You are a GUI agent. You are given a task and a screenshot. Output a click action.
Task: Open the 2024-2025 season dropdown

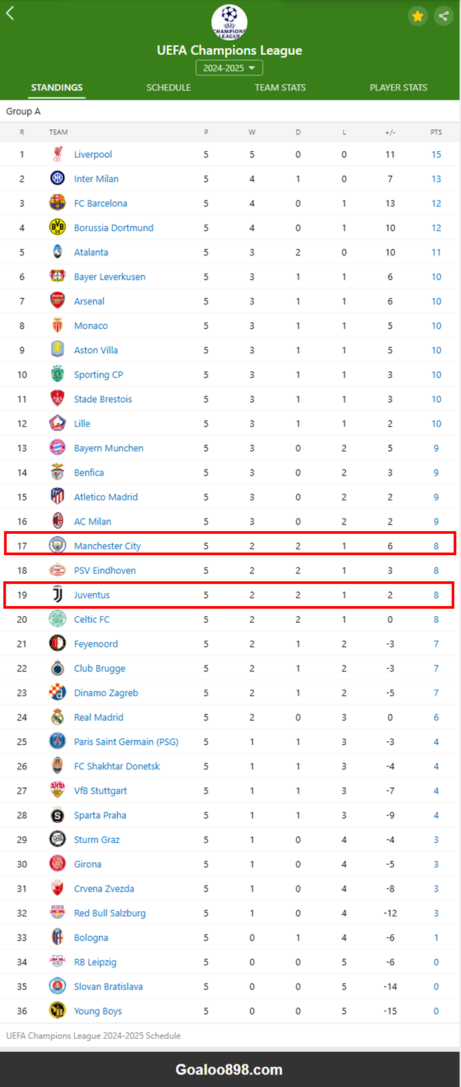[229, 68]
